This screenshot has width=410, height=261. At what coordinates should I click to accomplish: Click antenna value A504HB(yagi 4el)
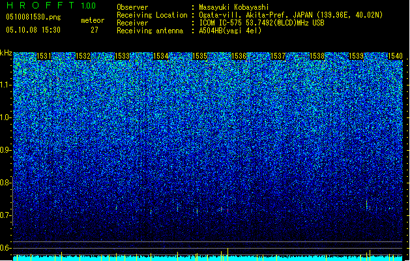[230, 31]
